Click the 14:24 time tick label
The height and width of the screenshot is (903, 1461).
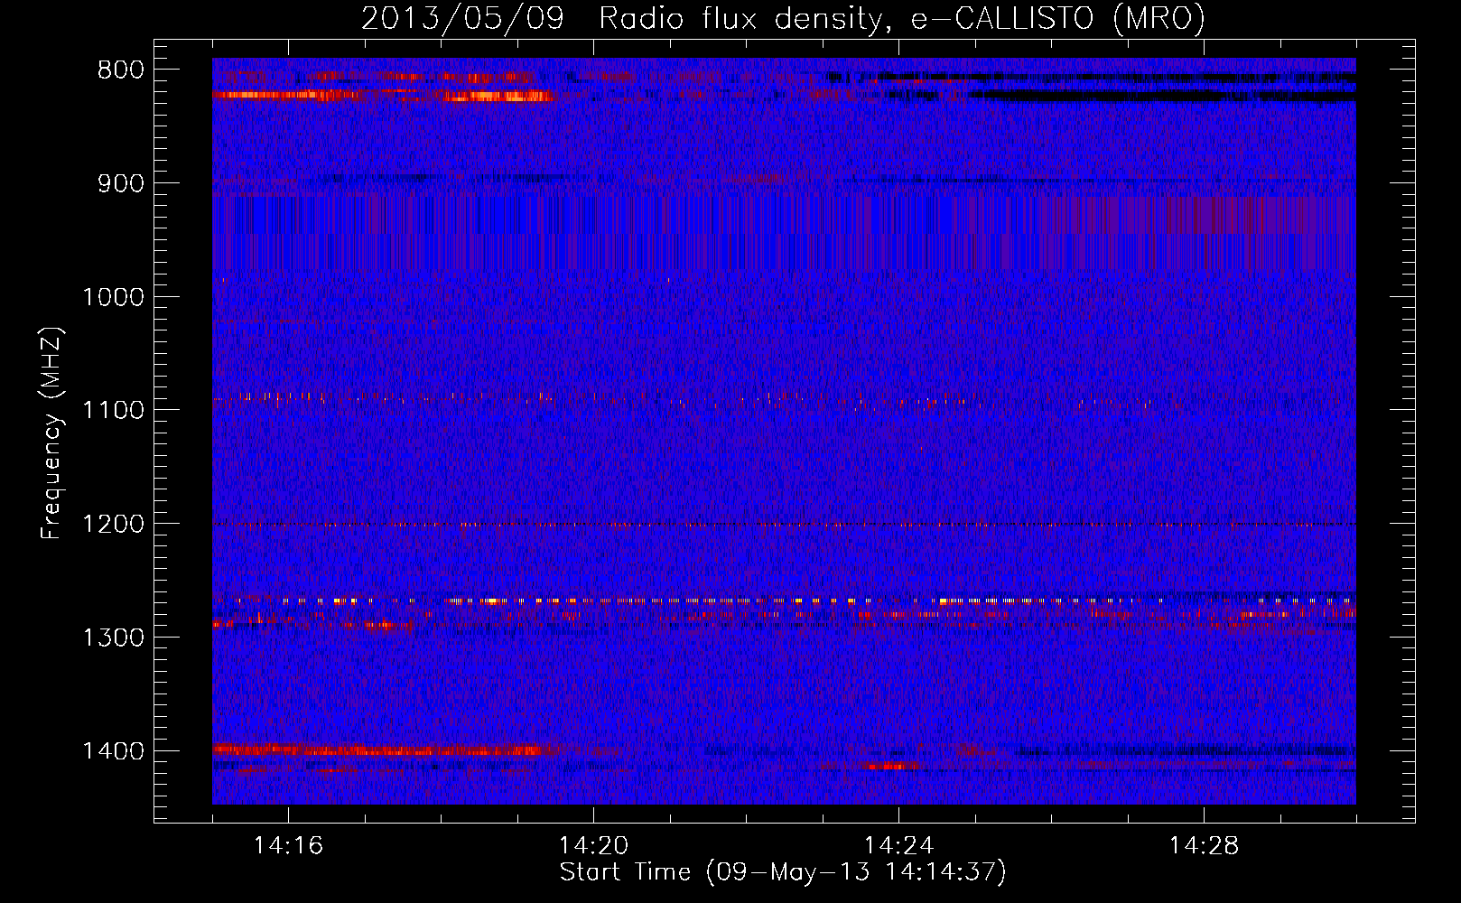pyautogui.click(x=899, y=846)
